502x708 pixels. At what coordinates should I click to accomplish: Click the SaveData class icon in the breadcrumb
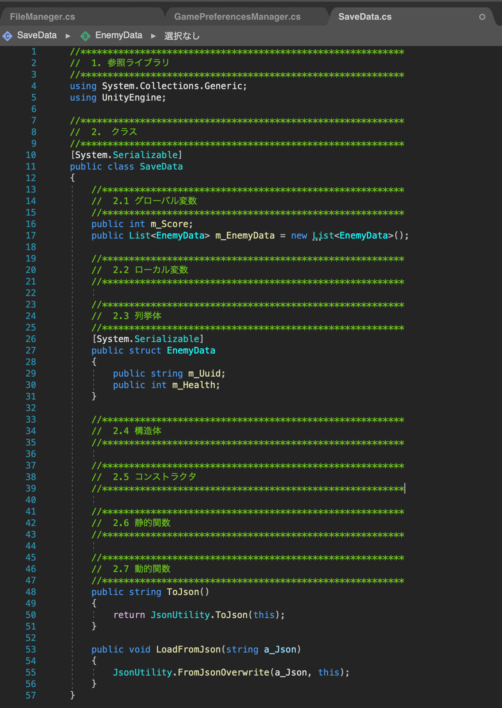tap(7, 36)
